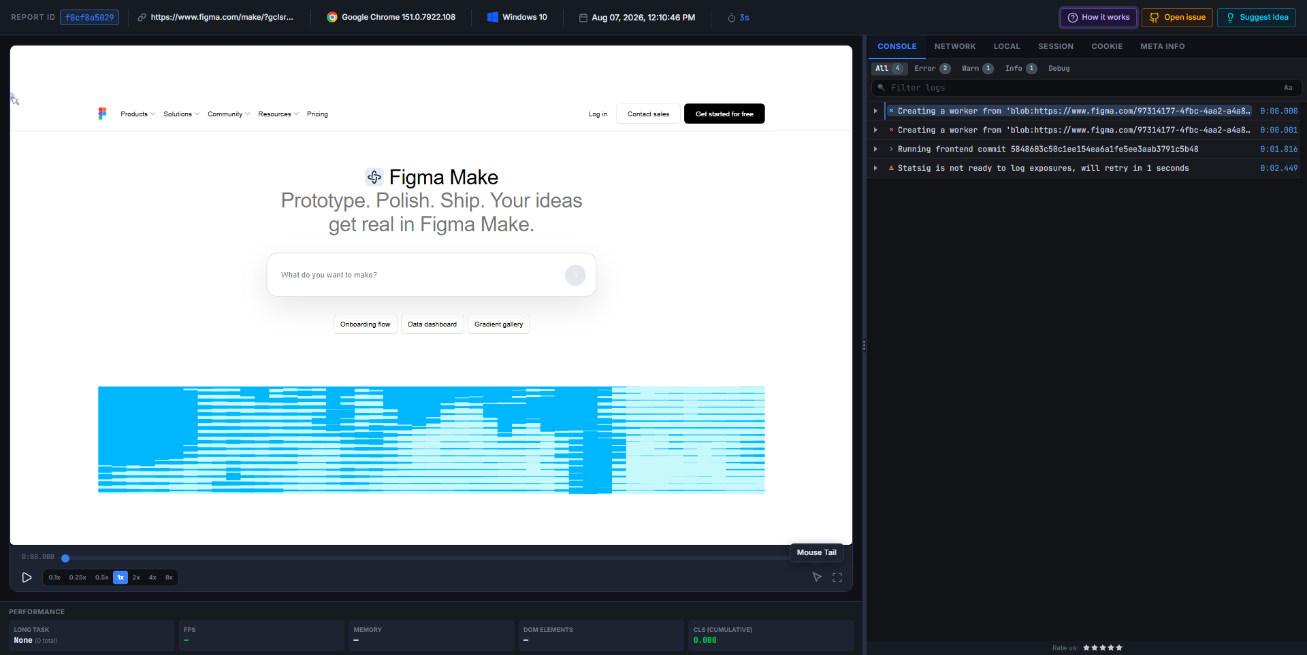The height and width of the screenshot is (655, 1307).
Task: Switch to the Network tab
Action: (x=955, y=46)
